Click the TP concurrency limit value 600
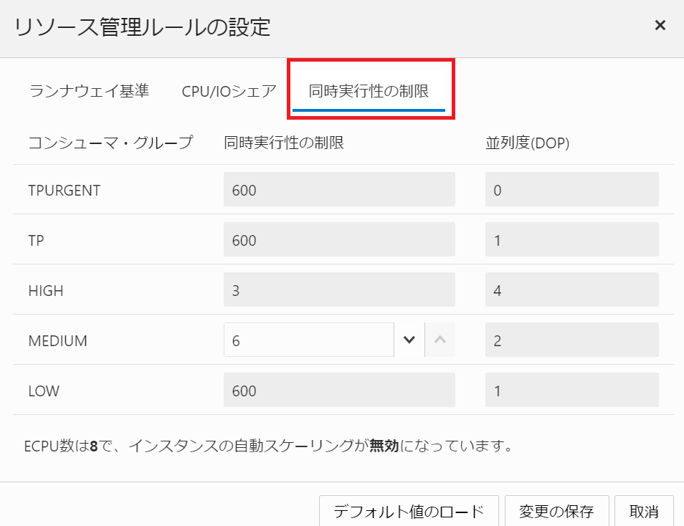This screenshot has width=684, height=526. click(x=339, y=239)
